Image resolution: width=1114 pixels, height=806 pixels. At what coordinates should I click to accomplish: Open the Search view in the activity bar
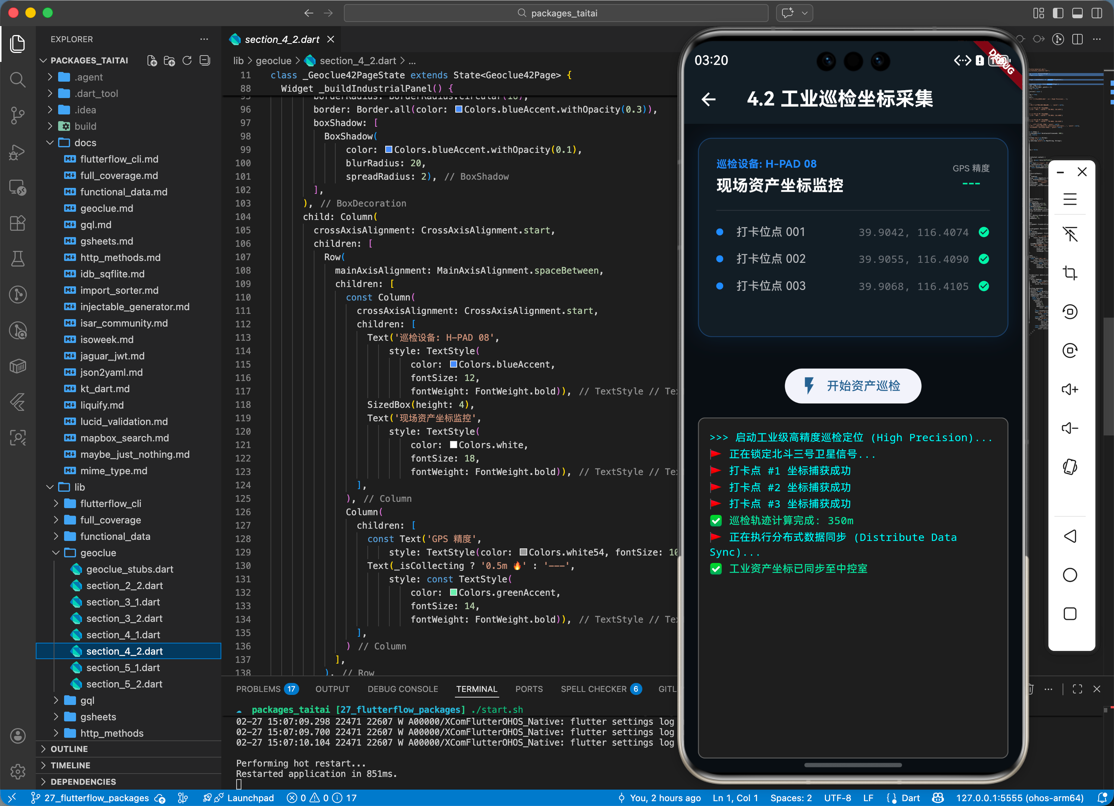(18, 80)
